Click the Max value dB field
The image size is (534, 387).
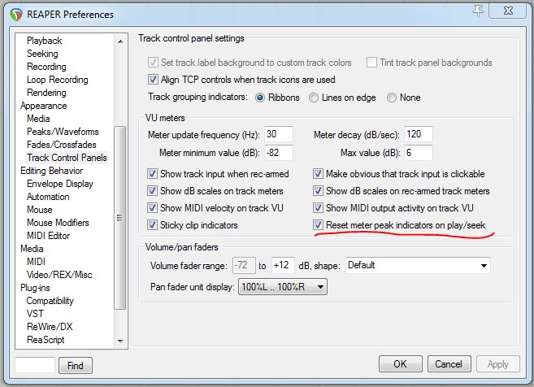click(419, 153)
